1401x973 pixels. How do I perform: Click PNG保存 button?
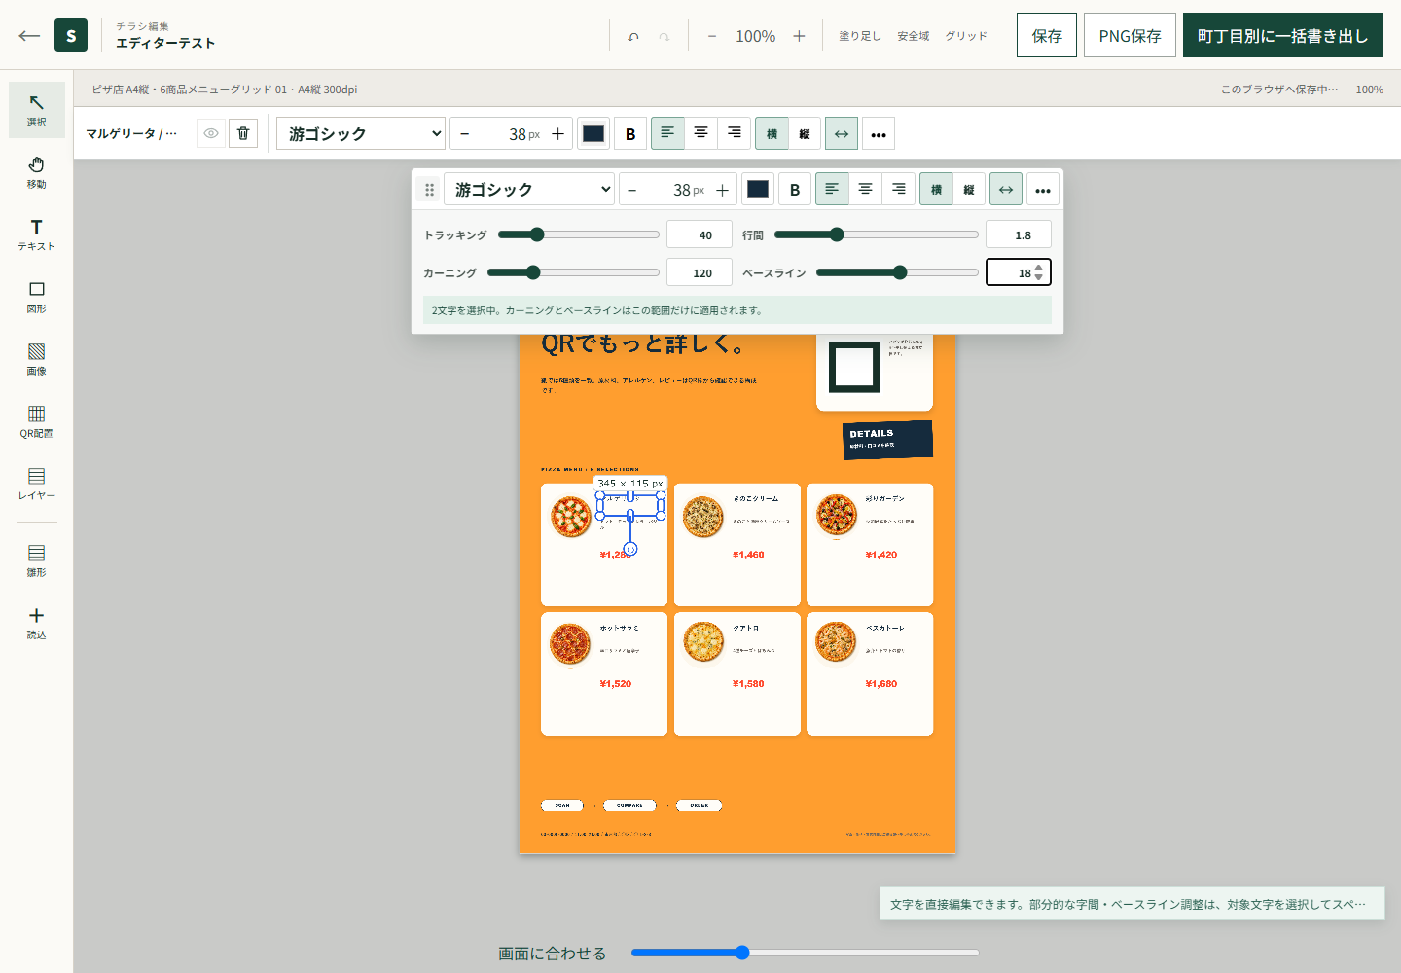(1130, 35)
